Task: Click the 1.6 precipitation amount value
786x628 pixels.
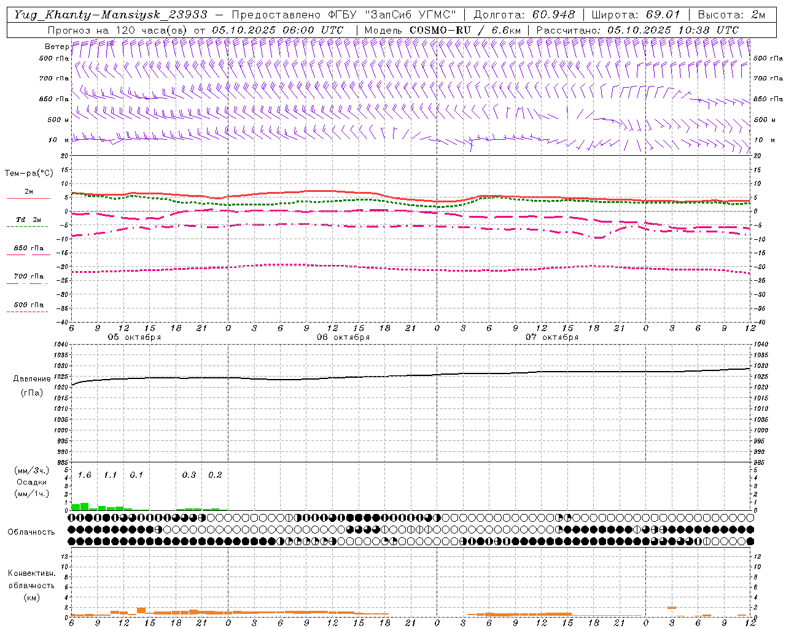Action: pos(85,475)
